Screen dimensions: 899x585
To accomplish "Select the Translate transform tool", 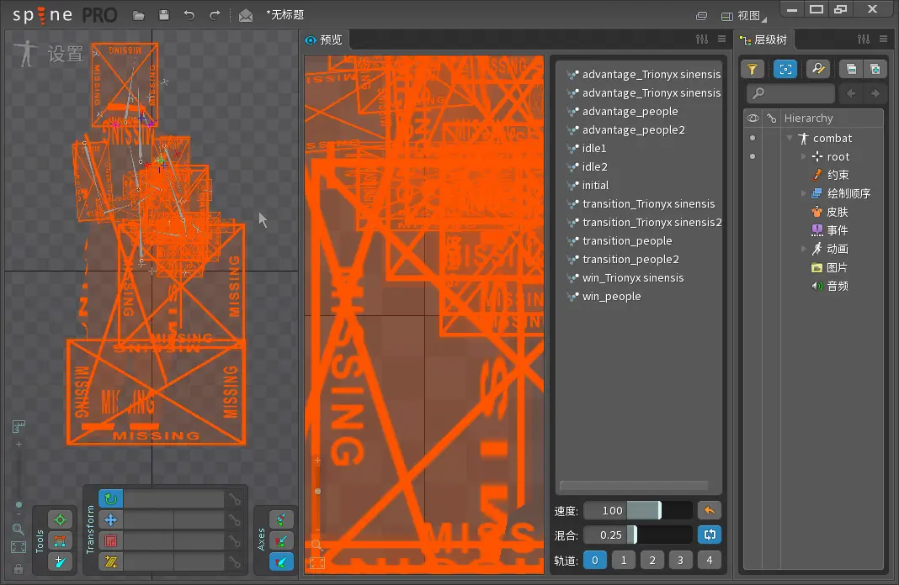I will coord(110,519).
